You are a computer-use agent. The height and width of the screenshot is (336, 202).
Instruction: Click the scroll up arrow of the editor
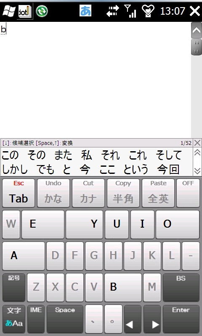coord(197,30)
